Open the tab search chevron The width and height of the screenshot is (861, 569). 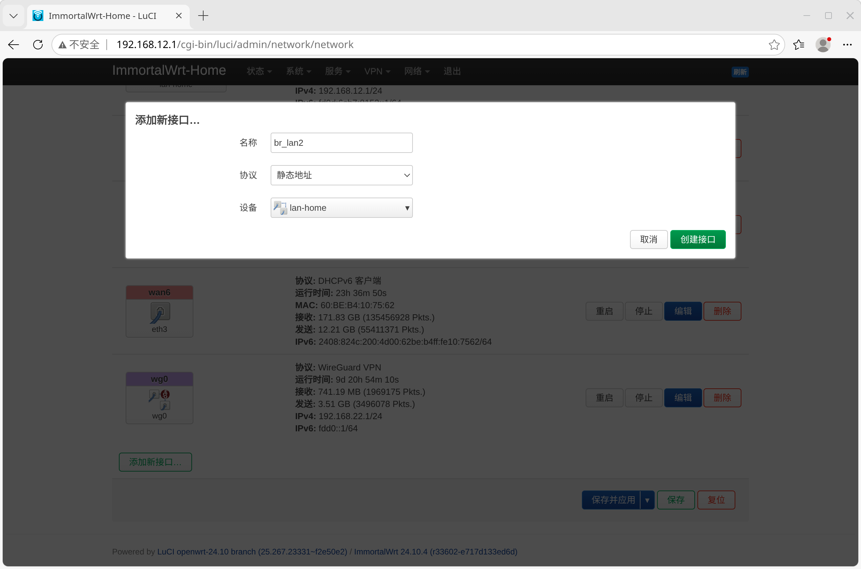(14, 16)
